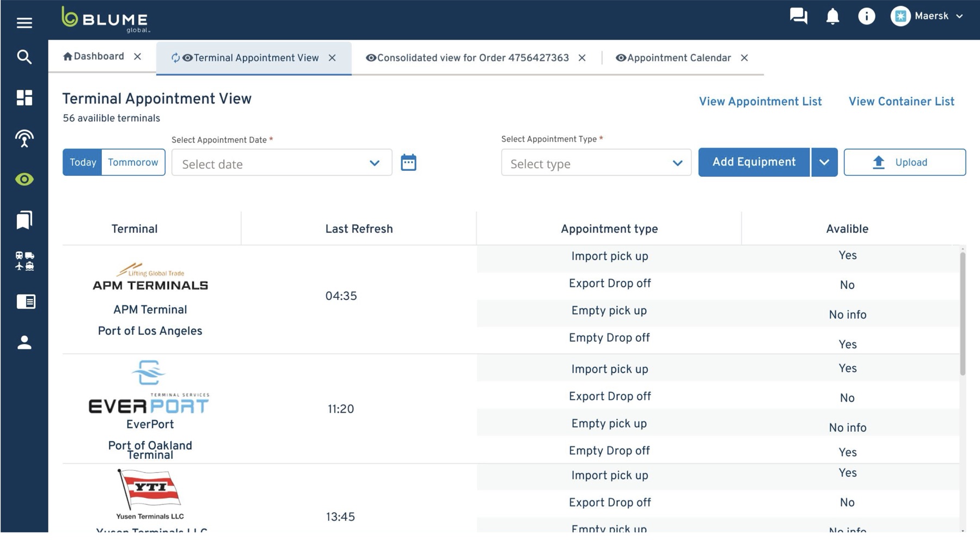Click Port of Los Angeles text
The image size is (980, 541).
pos(150,331)
